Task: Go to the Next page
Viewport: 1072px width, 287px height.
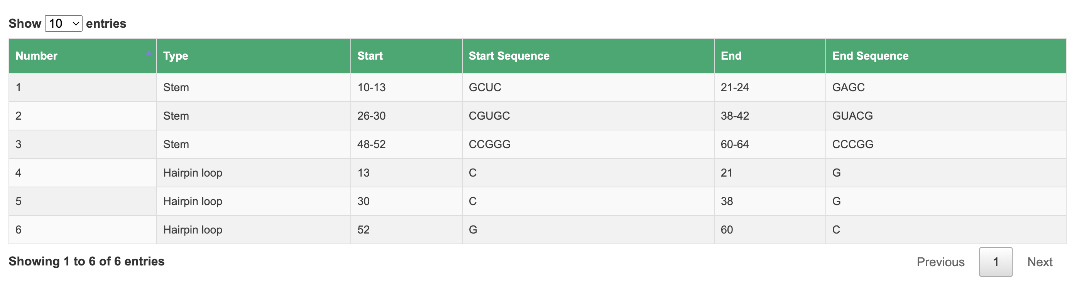Action: click(x=1040, y=262)
